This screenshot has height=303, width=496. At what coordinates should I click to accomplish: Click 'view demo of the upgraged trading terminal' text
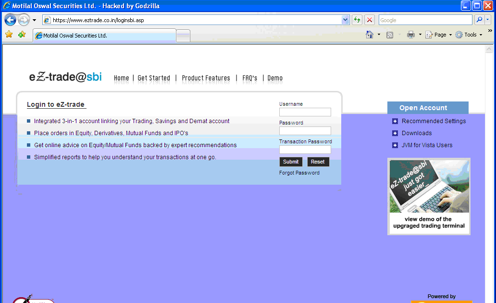(x=429, y=222)
